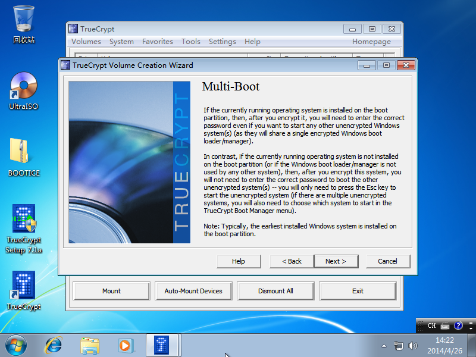Maximize the main TrueCrypt window
Screen dimensions: 476x357
coord(372,29)
